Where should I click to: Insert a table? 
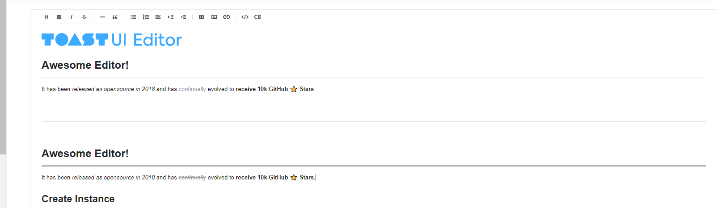(202, 17)
